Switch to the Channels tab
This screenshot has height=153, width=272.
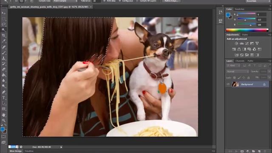click(x=240, y=61)
